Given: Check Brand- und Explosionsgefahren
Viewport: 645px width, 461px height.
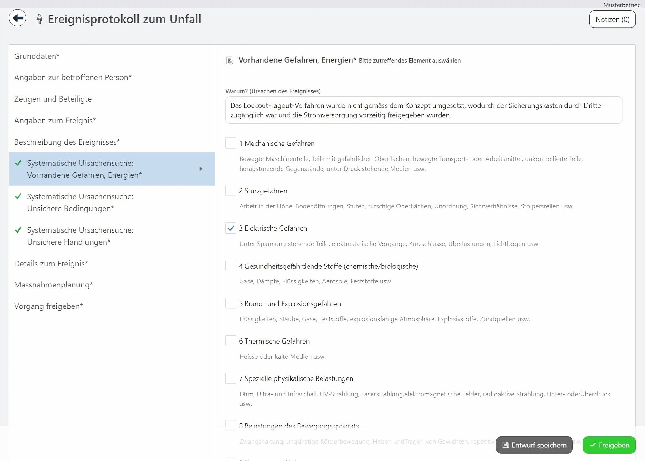Looking at the screenshot, I should coord(231,303).
